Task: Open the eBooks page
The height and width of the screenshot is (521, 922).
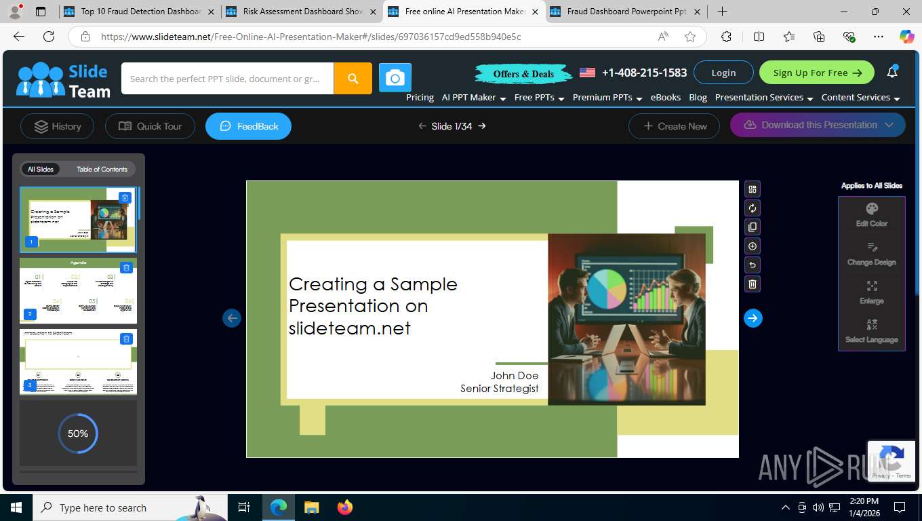Action: click(x=666, y=98)
